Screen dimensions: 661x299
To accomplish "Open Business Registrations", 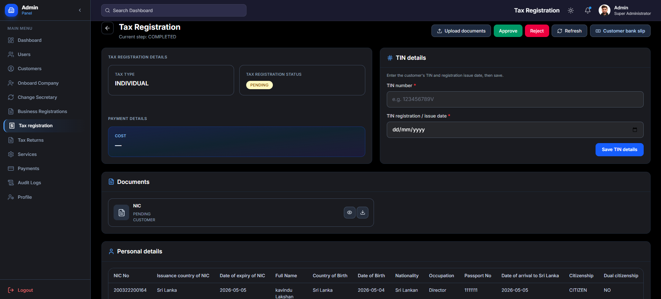I will [45, 111].
